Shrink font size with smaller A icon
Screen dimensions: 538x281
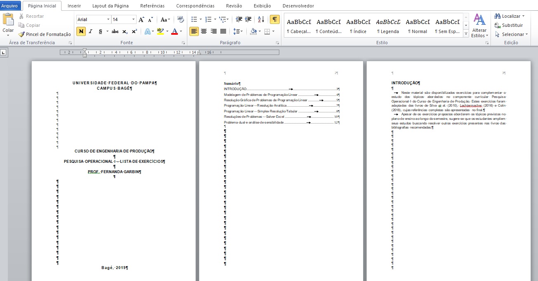[x=150, y=19]
